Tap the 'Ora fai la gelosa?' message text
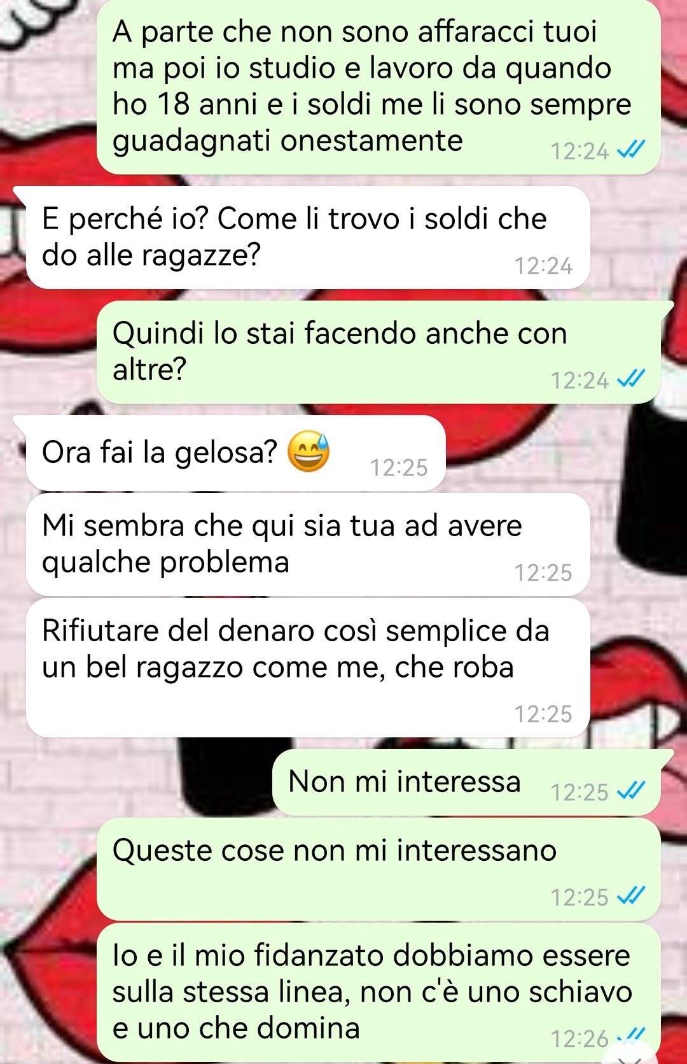The height and width of the screenshot is (1064, 687). (160, 452)
